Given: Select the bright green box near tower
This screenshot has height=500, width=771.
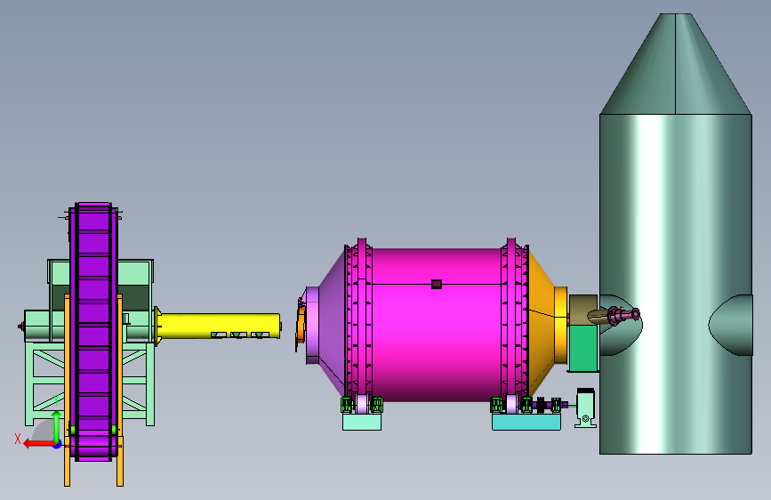Looking at the screenshot, I should click(x=583, y=349).
